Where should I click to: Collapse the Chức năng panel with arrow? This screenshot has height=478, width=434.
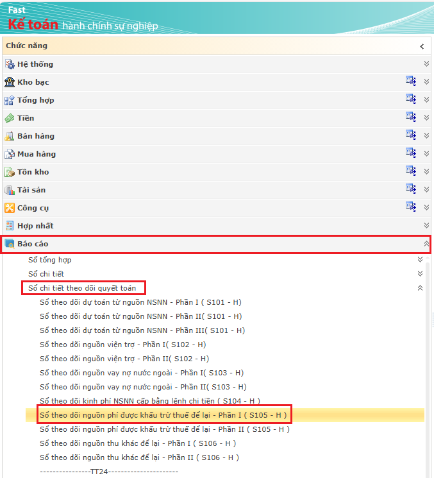[422, 46]
